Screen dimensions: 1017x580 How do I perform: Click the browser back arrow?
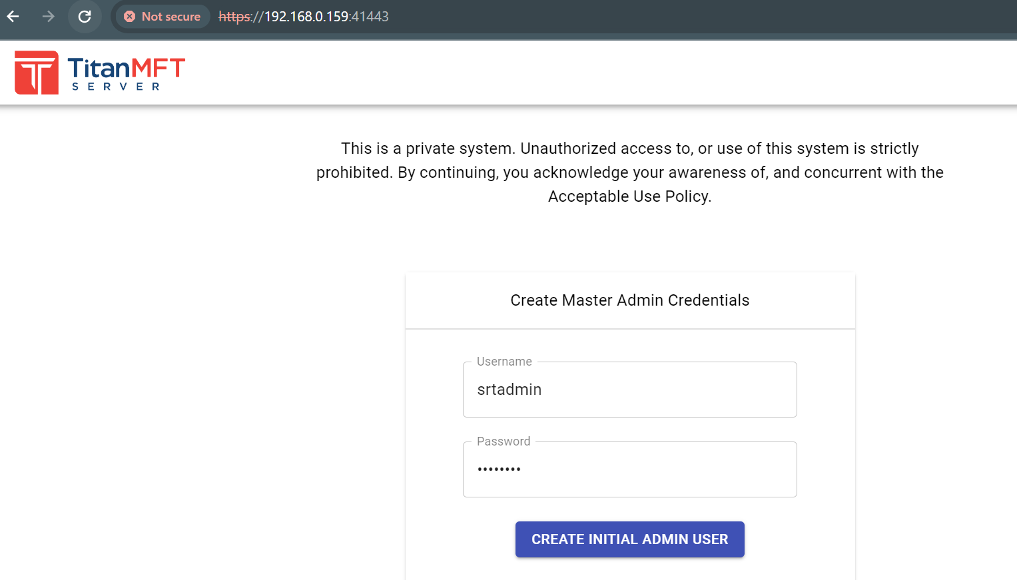13,17
